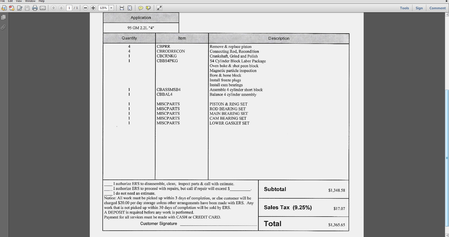Click the 125% zoom value field
Image resolution: width=449 pixels, height=237 pixels.
tap(103, 8)
